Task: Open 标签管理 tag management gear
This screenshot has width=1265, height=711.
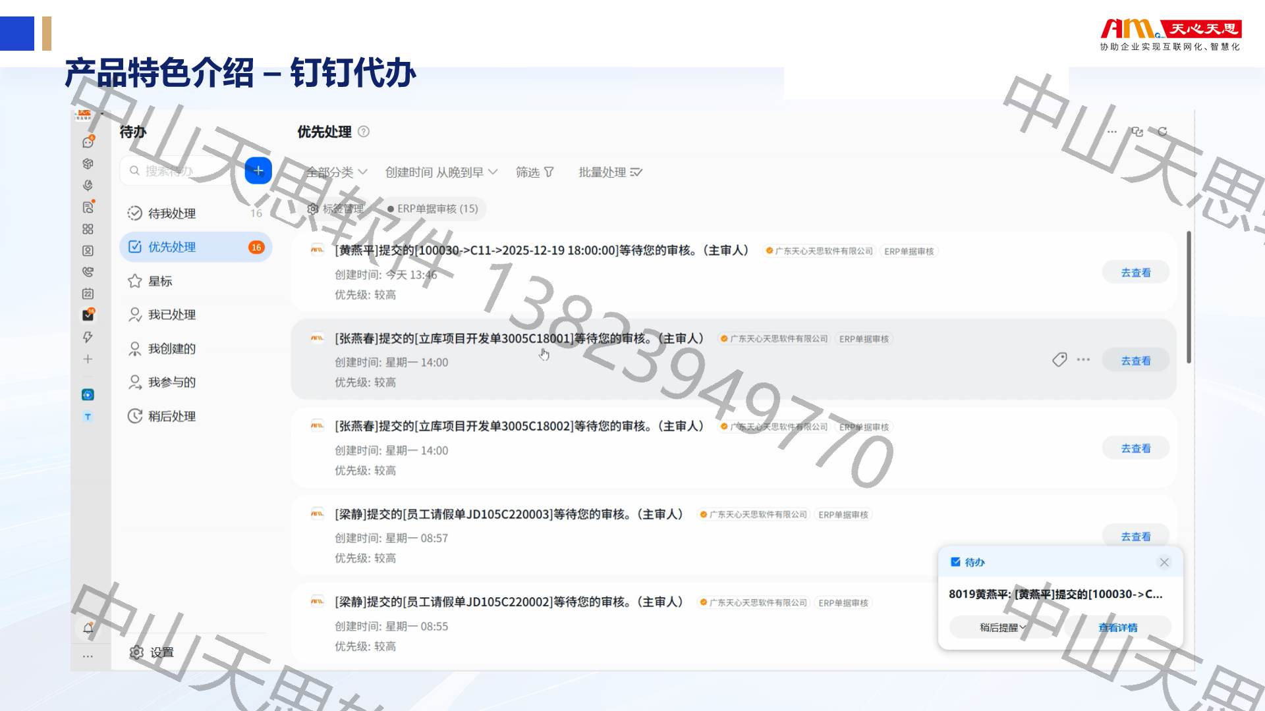Action: click(x=335, y=209)
